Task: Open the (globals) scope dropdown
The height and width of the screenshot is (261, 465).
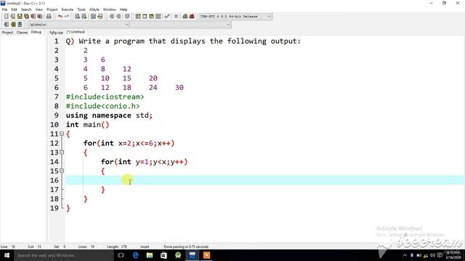Action: 78,25
